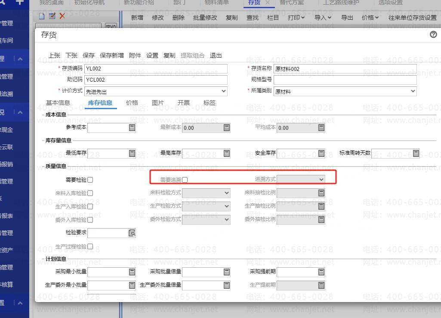Viewport: 441px width, 318px height.
Task: Open calculator icon for 最低库存 field
Action: pyautogui.click(x=132, y=153)
